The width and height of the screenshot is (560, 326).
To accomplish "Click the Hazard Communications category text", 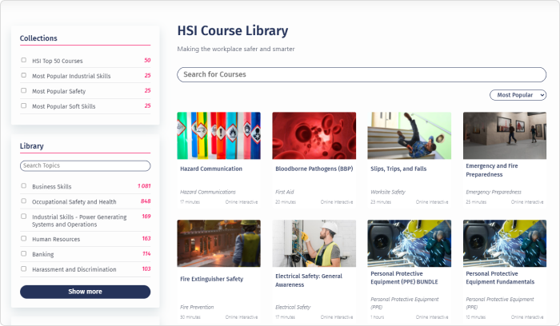I will 208,192.
